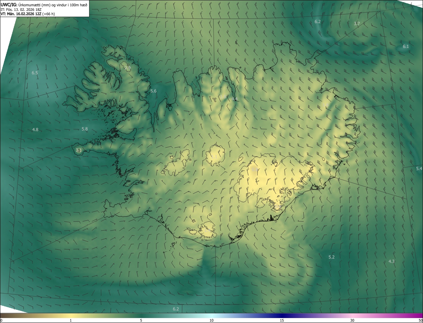Select the initial time line 'IT: Fös. 13. 02. 2026 18Z'
The width and height of the screenshot is (423, 323).
(21, 9)
